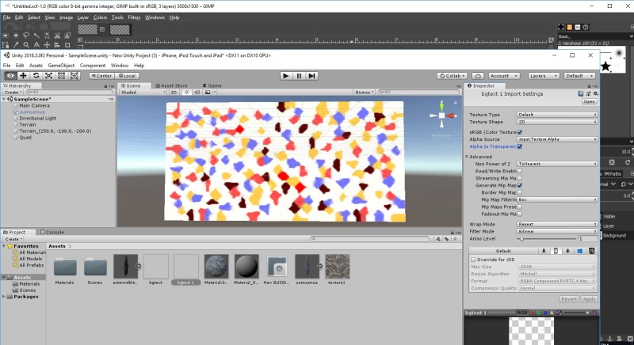This screenshot has height=345, width=634.
Task: Switch to the Console tab
Action: point(54,232)
